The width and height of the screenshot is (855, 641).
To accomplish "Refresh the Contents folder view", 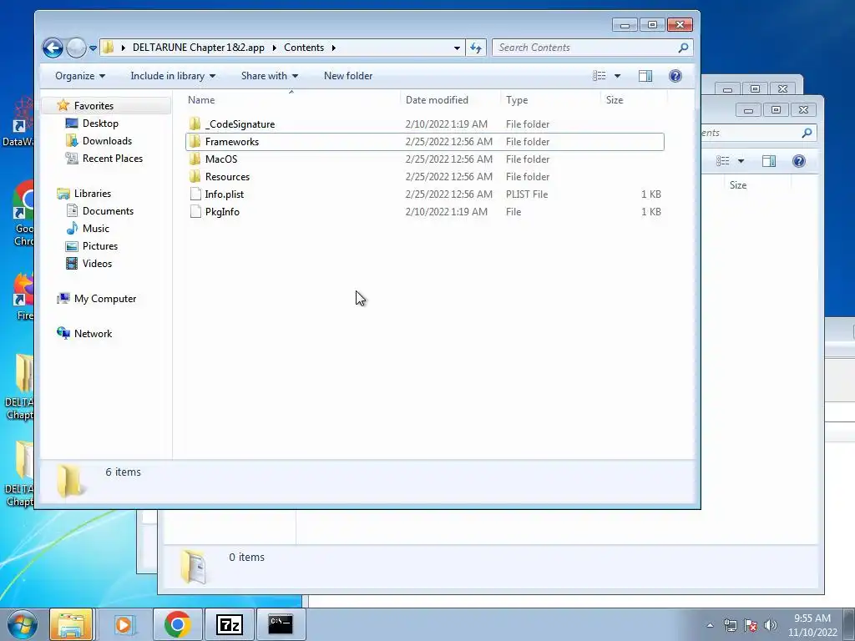I will point(476,48).
